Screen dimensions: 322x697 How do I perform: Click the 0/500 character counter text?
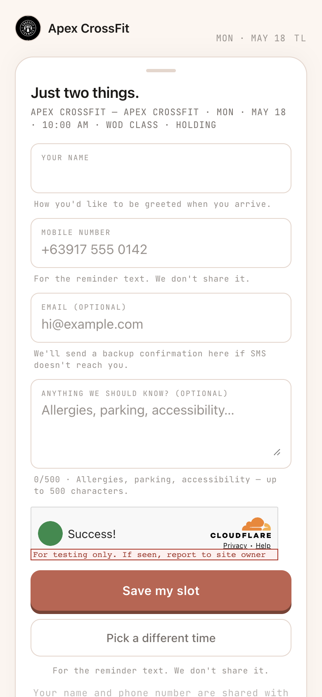tap(47, 479)
